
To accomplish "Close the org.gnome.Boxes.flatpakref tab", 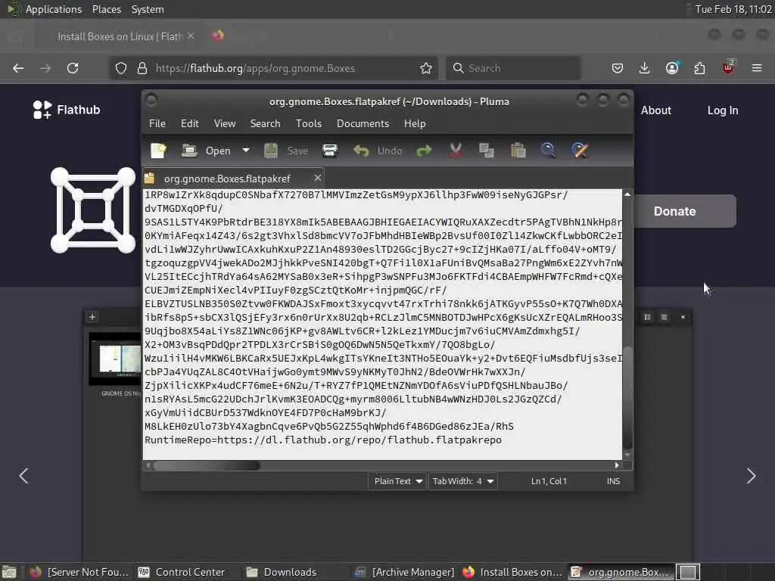I will 318,177.
